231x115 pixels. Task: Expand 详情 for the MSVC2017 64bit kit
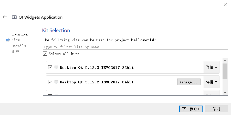(x=212, y=82)
